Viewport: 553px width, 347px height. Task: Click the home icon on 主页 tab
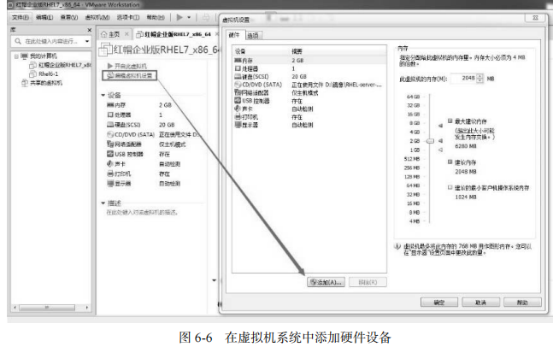tap(103, 34)
